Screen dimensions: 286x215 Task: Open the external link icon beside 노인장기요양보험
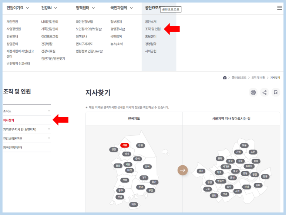coord(100,29)
